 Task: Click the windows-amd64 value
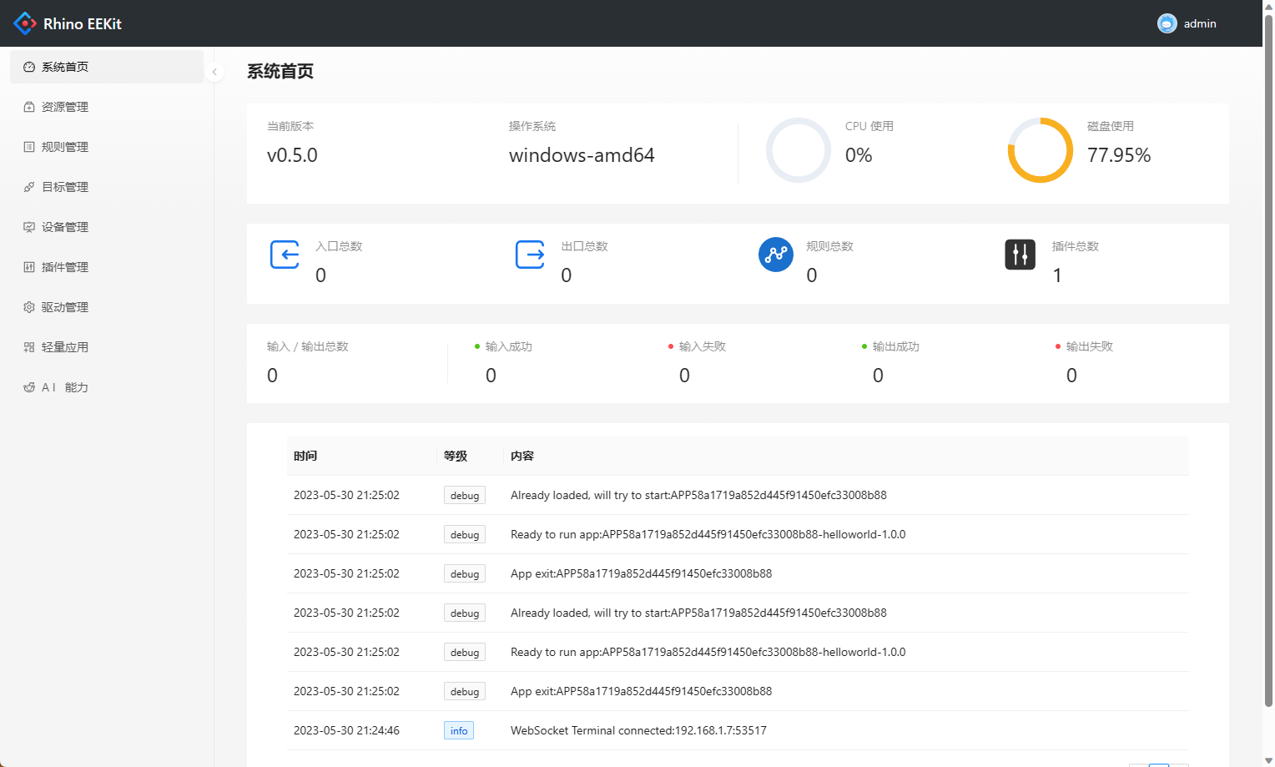click(582, 155)
